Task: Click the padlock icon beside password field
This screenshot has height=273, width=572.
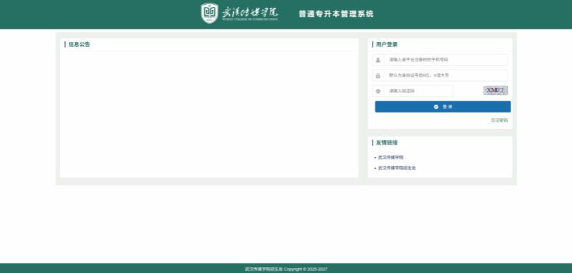Action: click(378, 76)
